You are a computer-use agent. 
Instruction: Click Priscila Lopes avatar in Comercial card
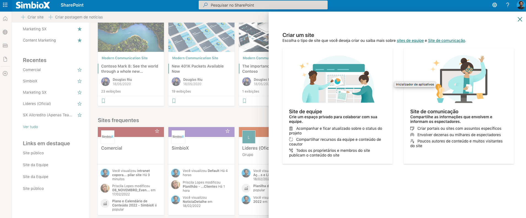click(105, 188)
